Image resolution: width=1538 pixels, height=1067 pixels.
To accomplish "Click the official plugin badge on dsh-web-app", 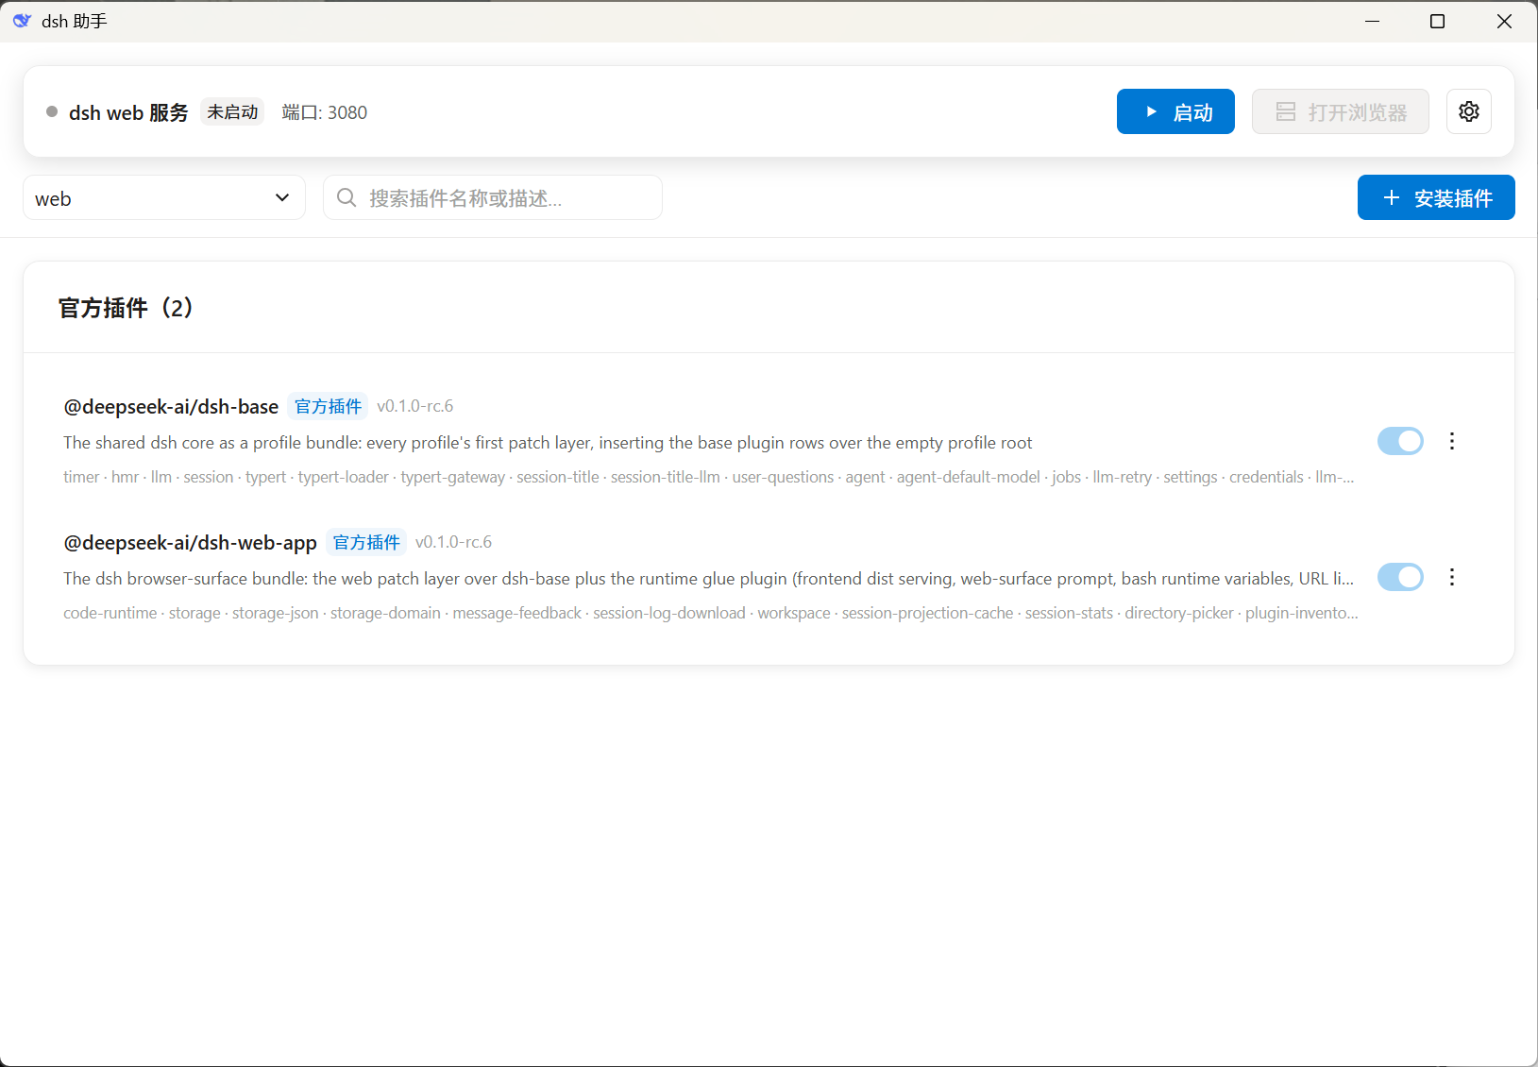I will pos(366,542).
